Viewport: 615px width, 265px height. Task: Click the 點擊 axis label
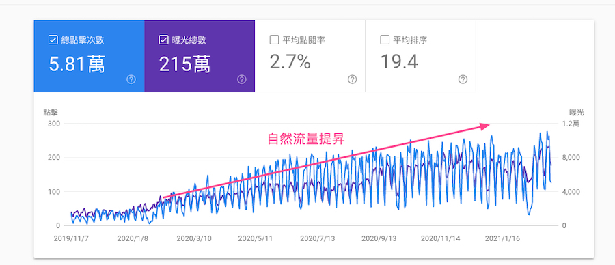(x=50, y=113)
